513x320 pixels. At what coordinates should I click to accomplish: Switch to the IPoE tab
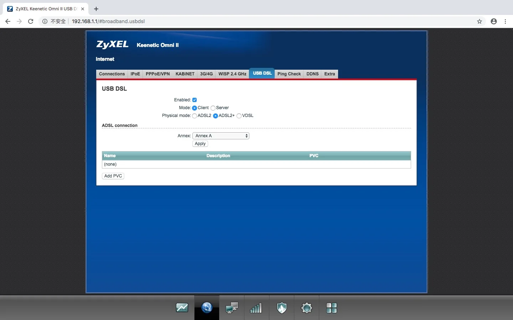click(x=135, y=74)
